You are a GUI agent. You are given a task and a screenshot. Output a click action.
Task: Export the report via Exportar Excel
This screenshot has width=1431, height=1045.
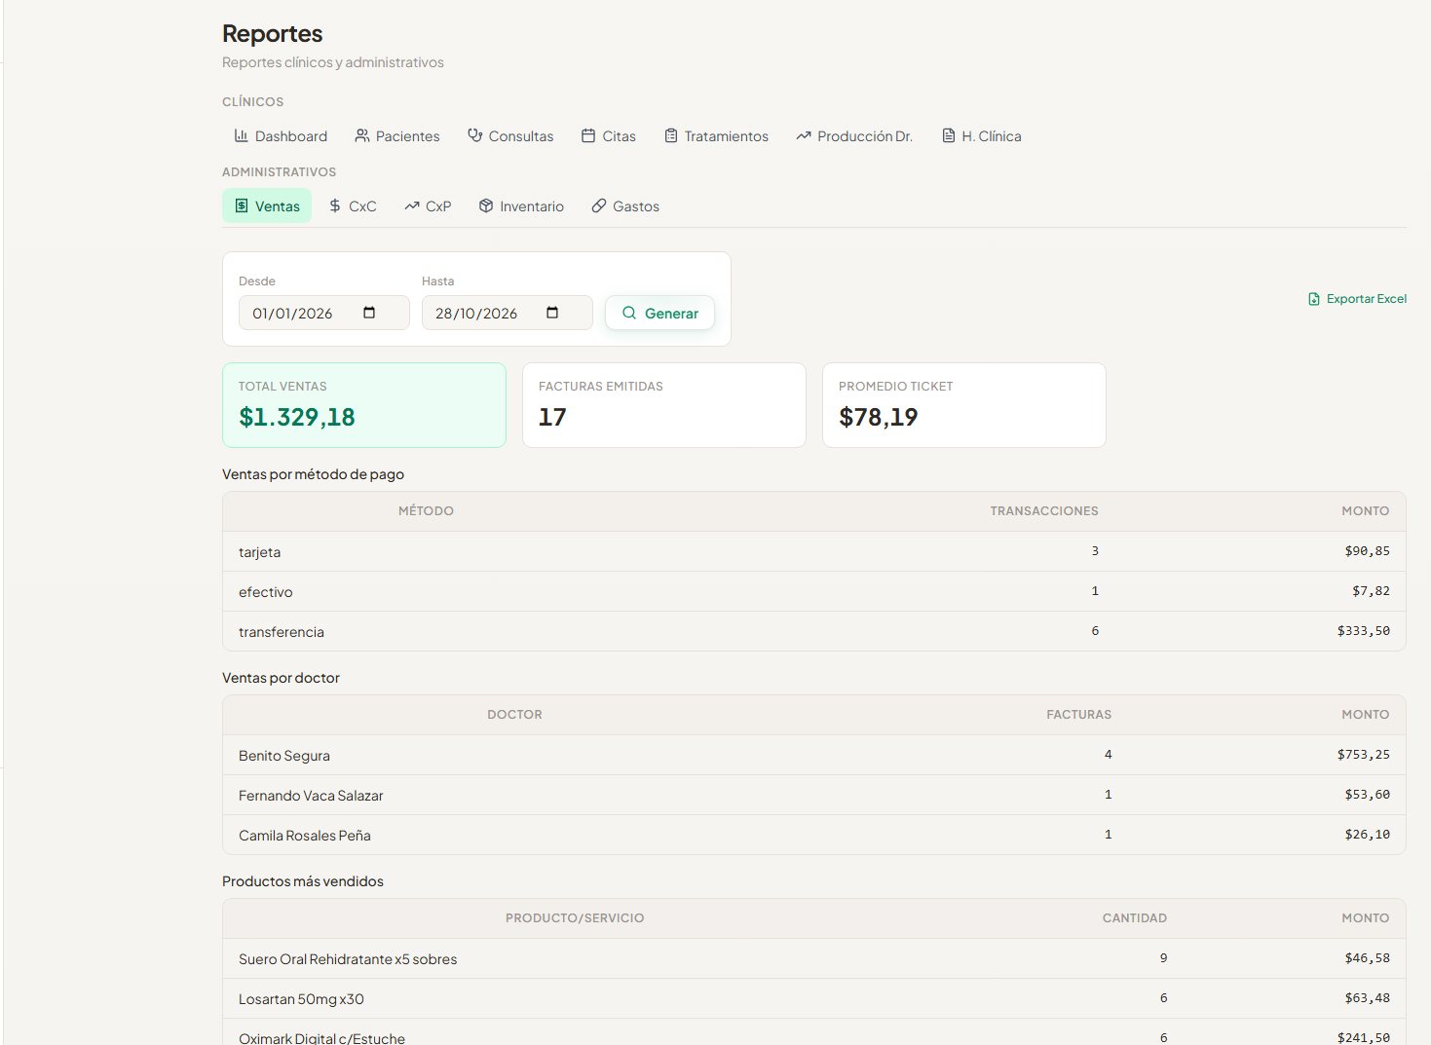pos(1357,299)
